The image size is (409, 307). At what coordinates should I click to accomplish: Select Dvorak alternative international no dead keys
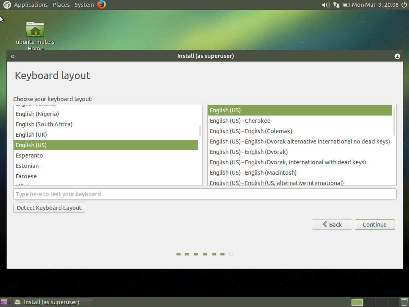[300, 142]
